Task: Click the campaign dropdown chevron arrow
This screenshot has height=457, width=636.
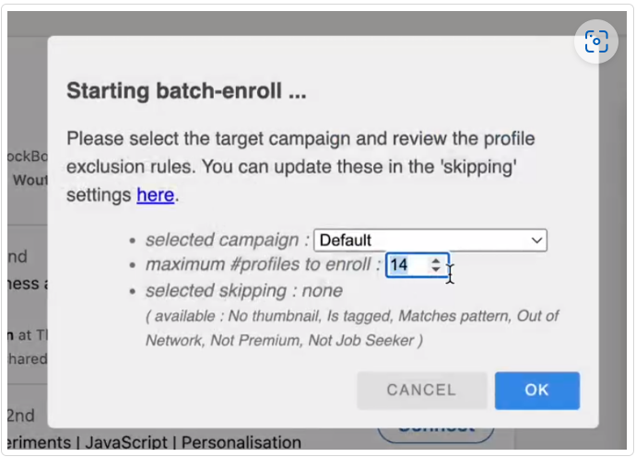Action: click(x=537, y=240)
